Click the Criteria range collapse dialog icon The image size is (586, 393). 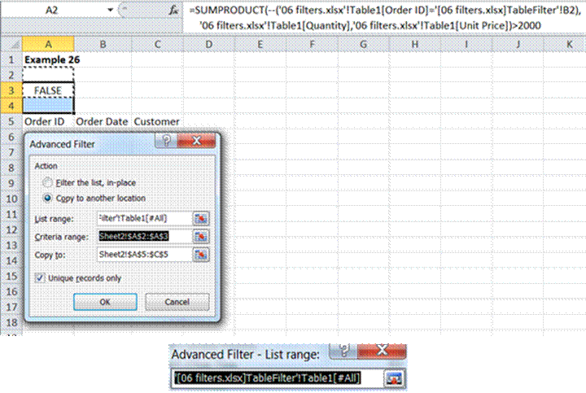click(x=200, y=236)
